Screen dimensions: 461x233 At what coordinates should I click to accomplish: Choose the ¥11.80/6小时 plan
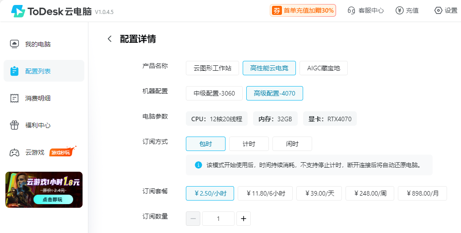point(265,193)
